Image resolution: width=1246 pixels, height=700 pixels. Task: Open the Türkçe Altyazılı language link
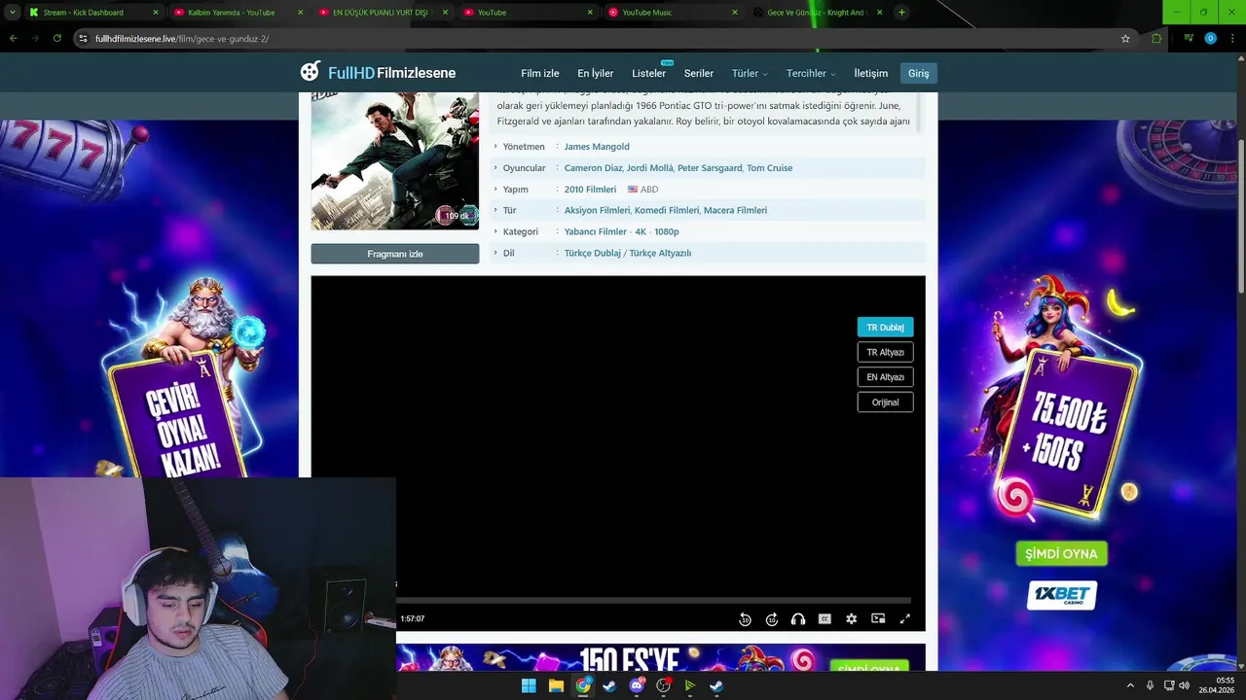[660, 254]
